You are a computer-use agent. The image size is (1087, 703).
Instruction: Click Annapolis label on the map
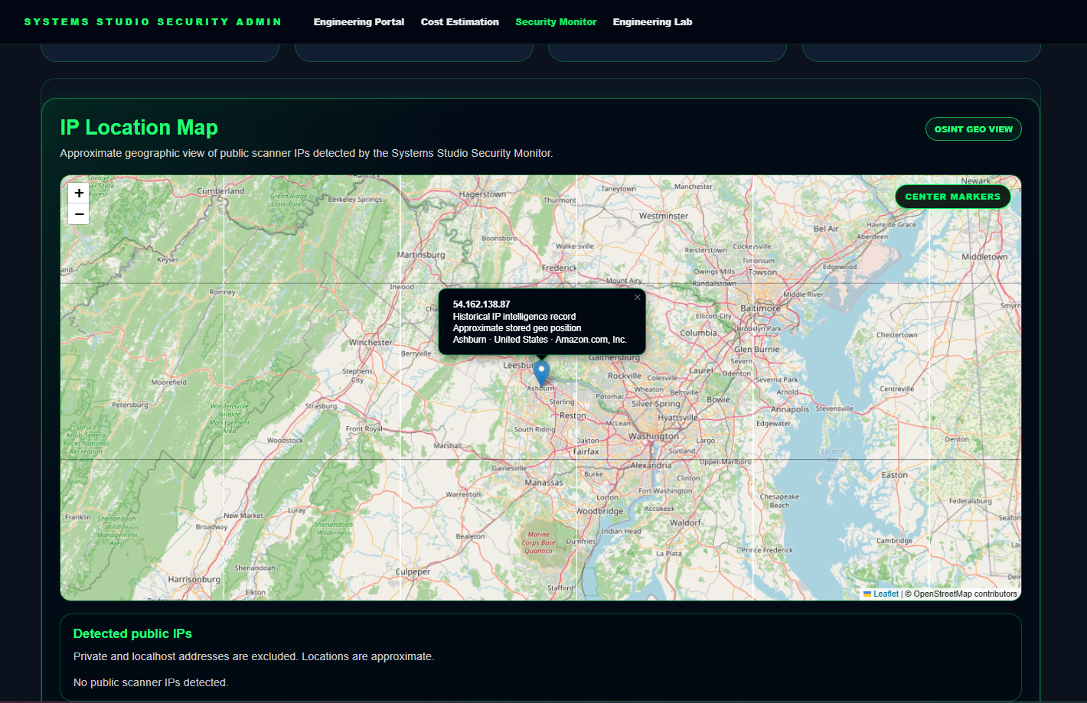pyautogui.click(x=790, y=409)
